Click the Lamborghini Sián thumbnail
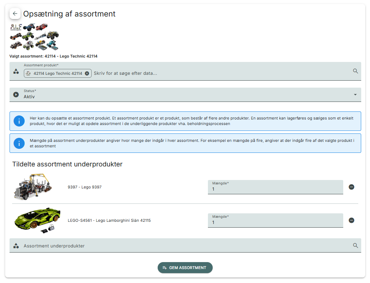 click(x=37, y=221)
